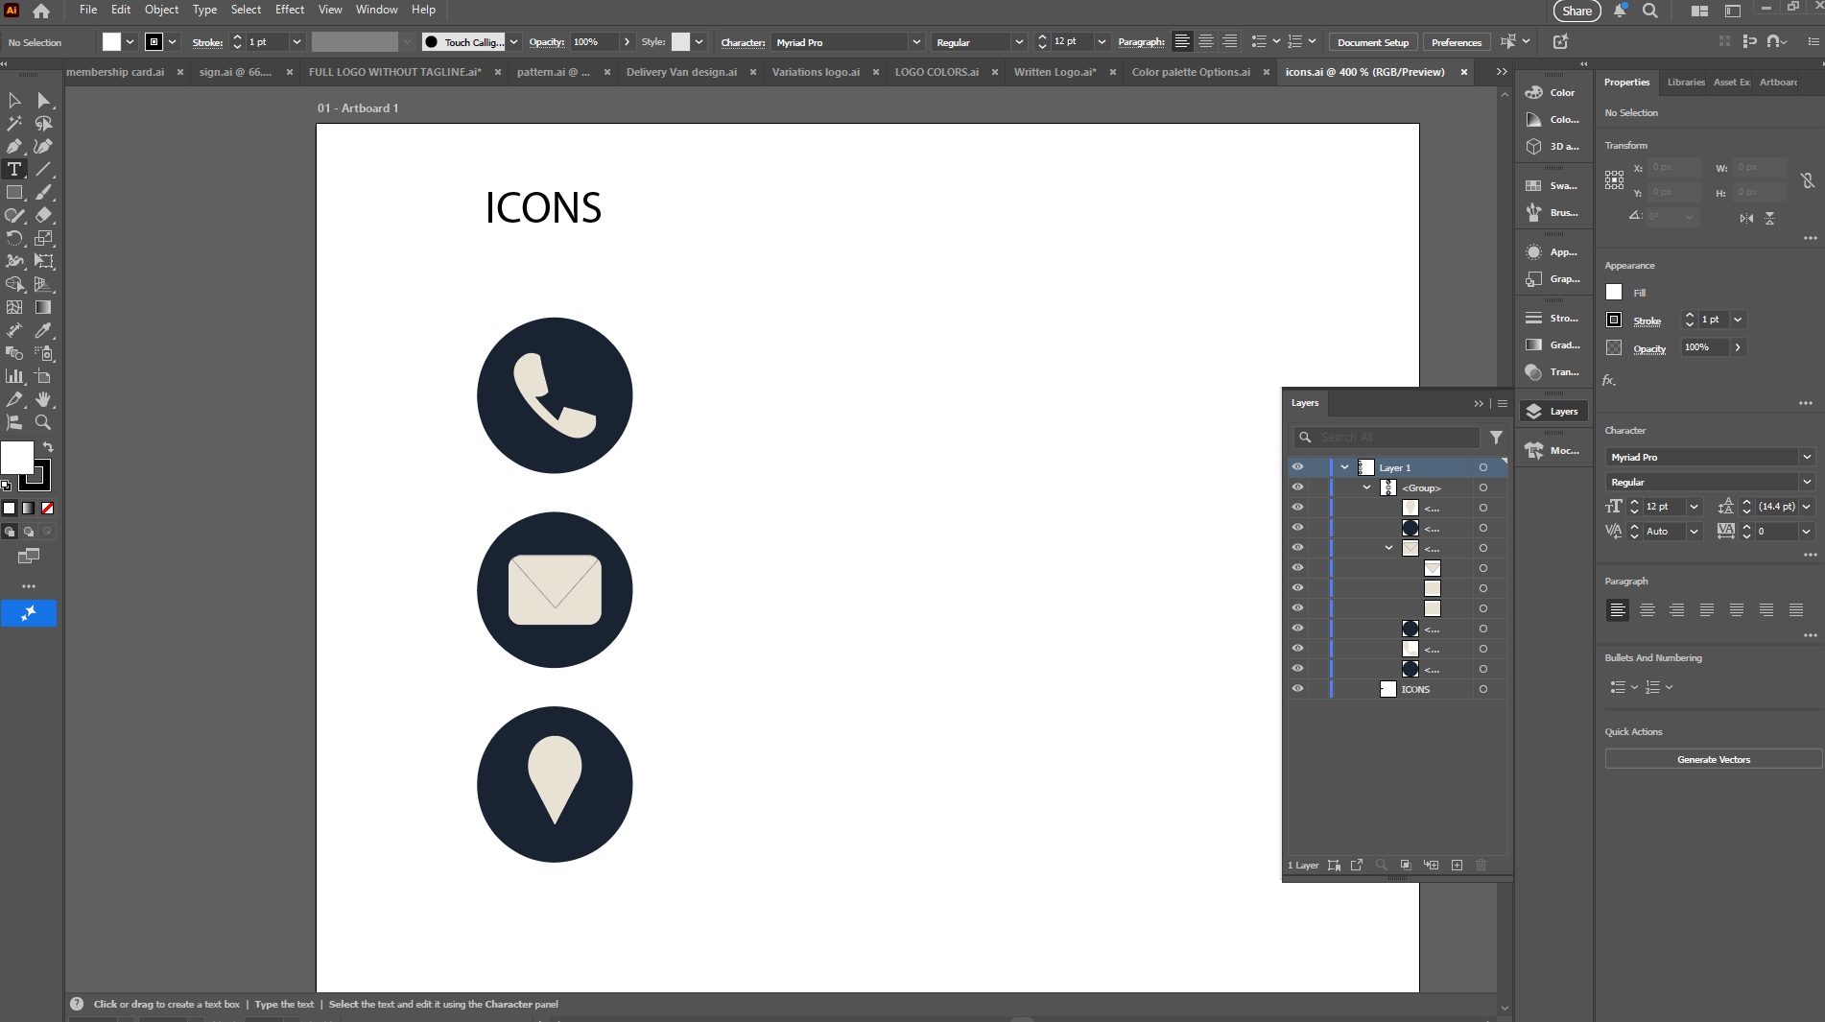Image resolution: width=1825 pixels, height=1022 pixels.
Task: Select the Column Graph tool
Action: [x=14, y=376]
